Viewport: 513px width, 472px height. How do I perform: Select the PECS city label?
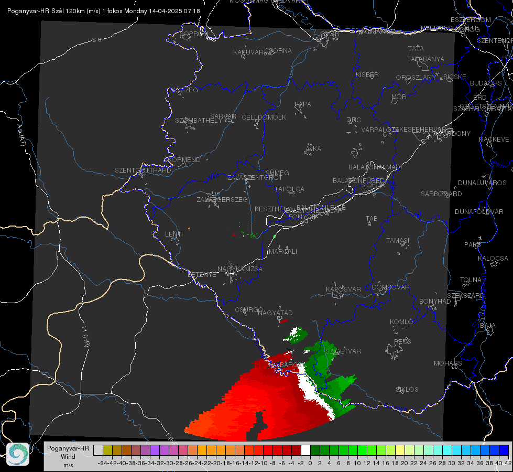(402, 341)
